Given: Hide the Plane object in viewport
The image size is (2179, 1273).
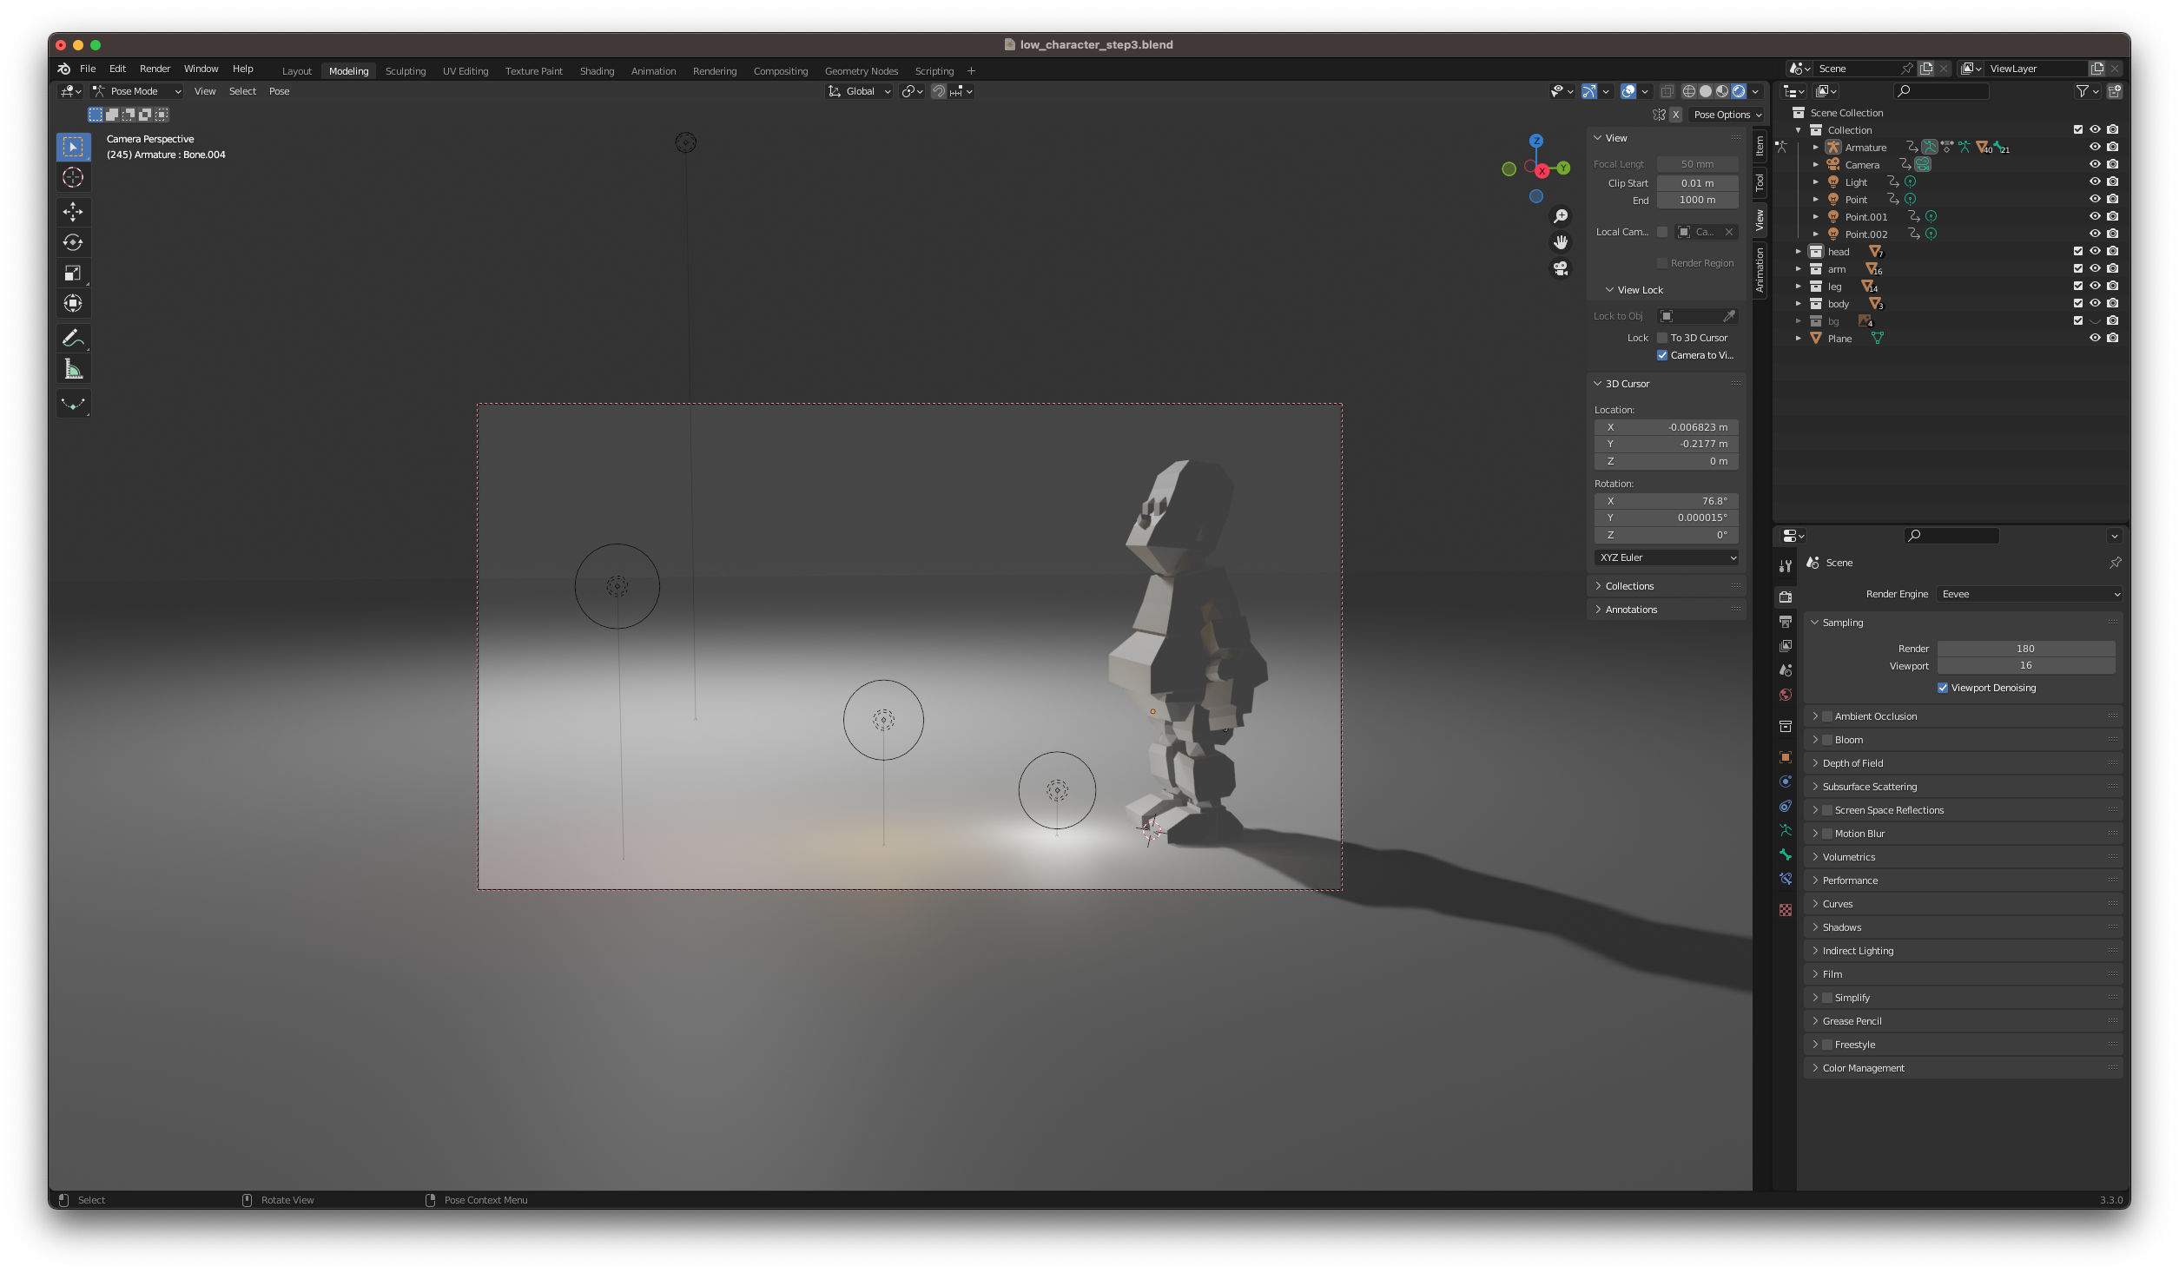Looking at the screenshot, I should (2095, 338).
